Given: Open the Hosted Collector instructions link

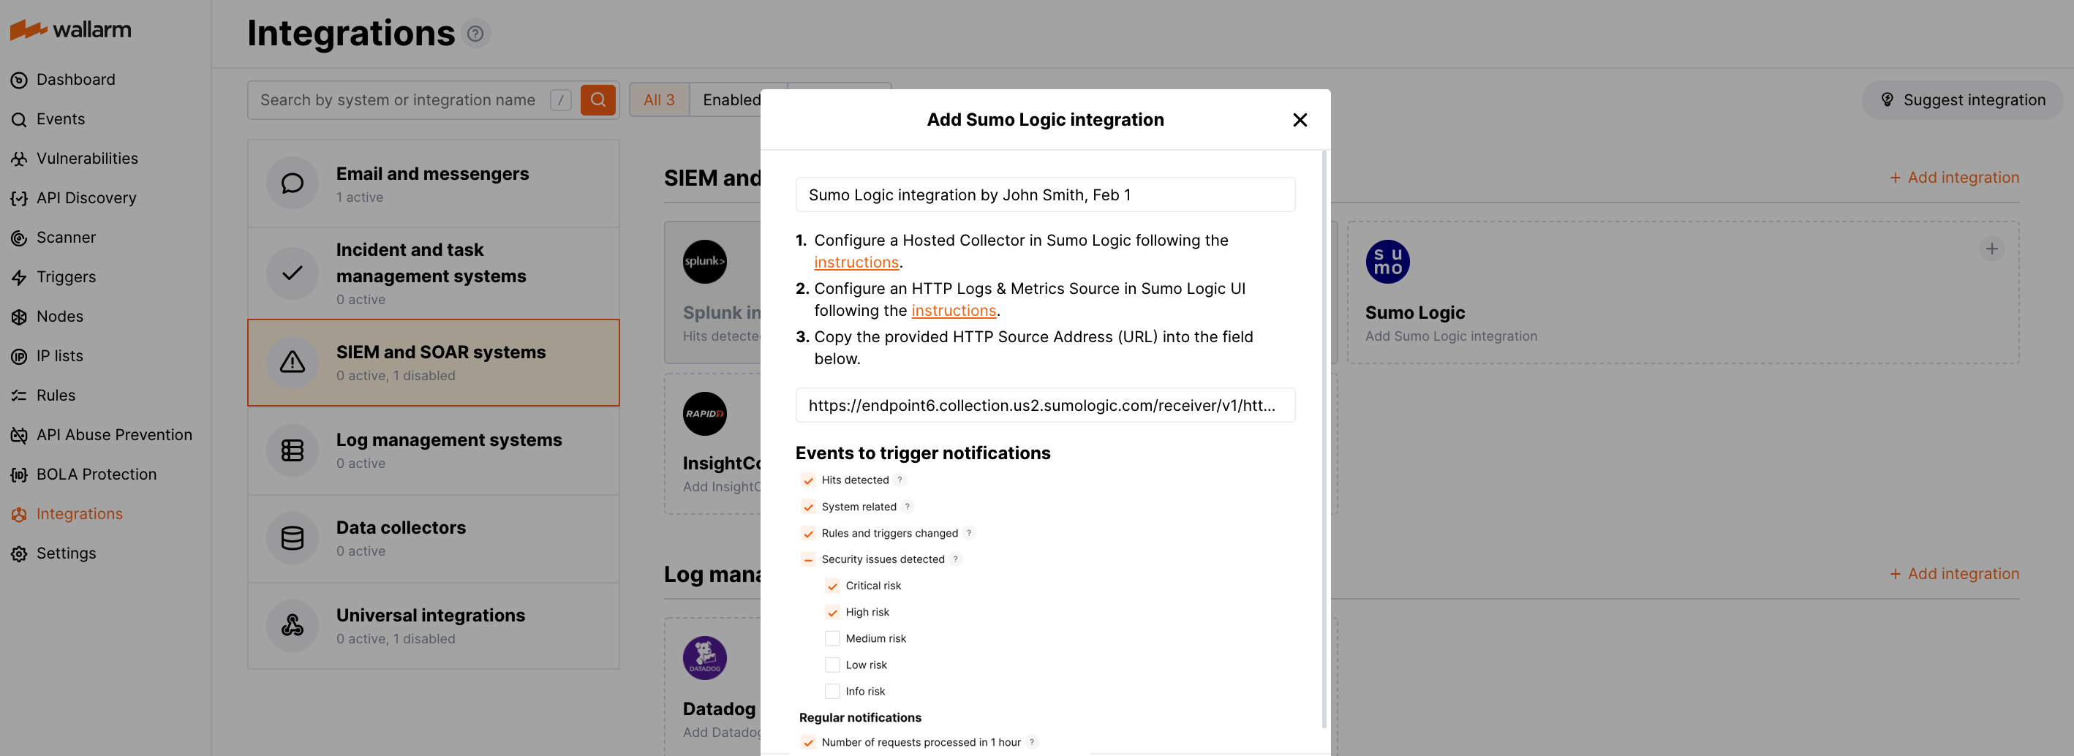Looking at the screenshot, I should tap(856, 262).
